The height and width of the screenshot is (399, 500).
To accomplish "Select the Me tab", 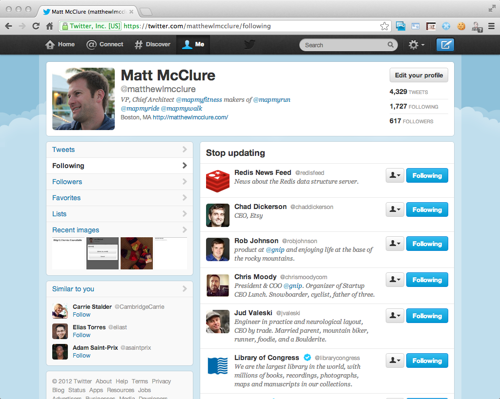I will click(x=193, y=44).
